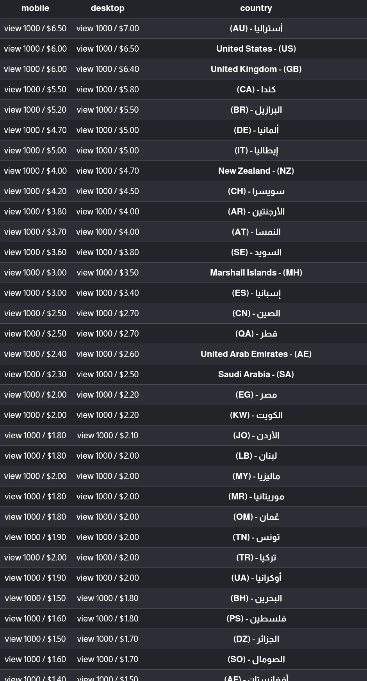Click the New Zealand - (NZ) entry
This screenshot has width=367, height=681.
[256, 171]
